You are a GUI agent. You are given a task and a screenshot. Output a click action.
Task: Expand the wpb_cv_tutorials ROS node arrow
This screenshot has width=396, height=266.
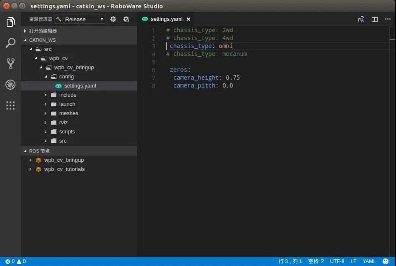[30, 169]
